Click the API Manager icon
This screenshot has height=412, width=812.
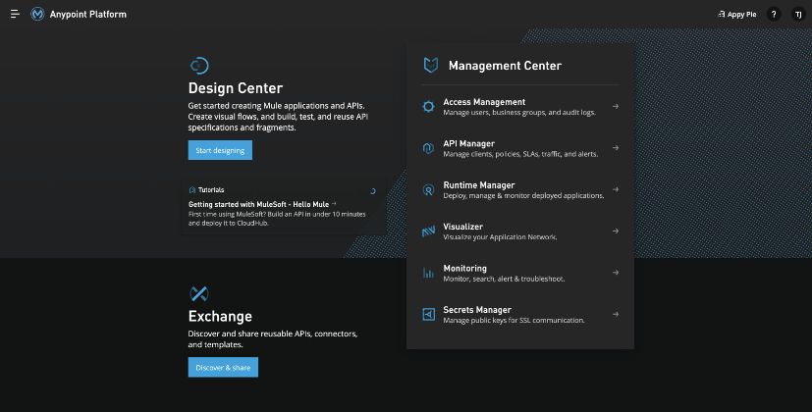[428, 148]
